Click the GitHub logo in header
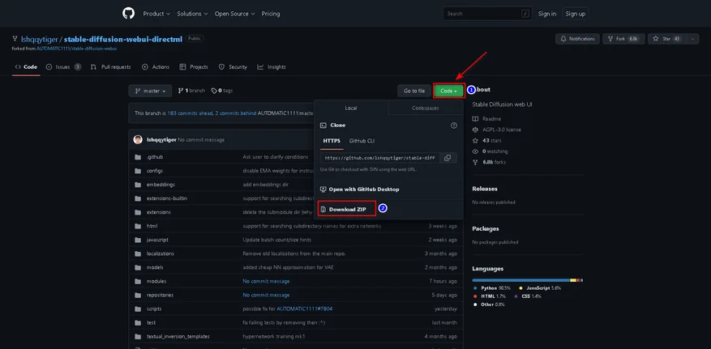The width and height of the screenshot is (711, 349). pyautogui.click(x=128, y=14)
